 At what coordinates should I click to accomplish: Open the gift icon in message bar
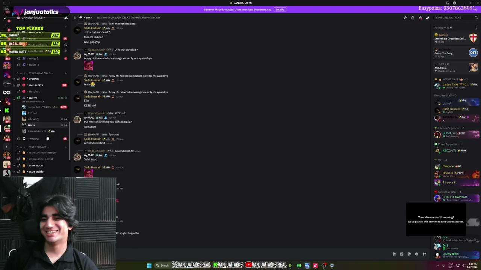coord(394,254)
